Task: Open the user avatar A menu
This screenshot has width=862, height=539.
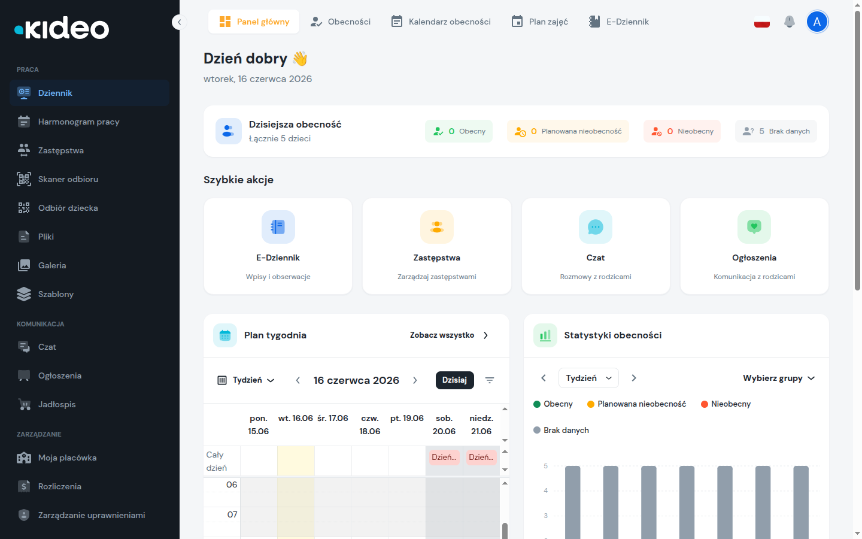Action: (817, 22)
